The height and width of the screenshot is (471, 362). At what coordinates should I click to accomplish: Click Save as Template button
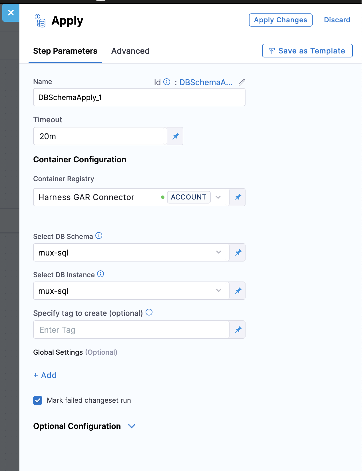click(x=307, y=51)
